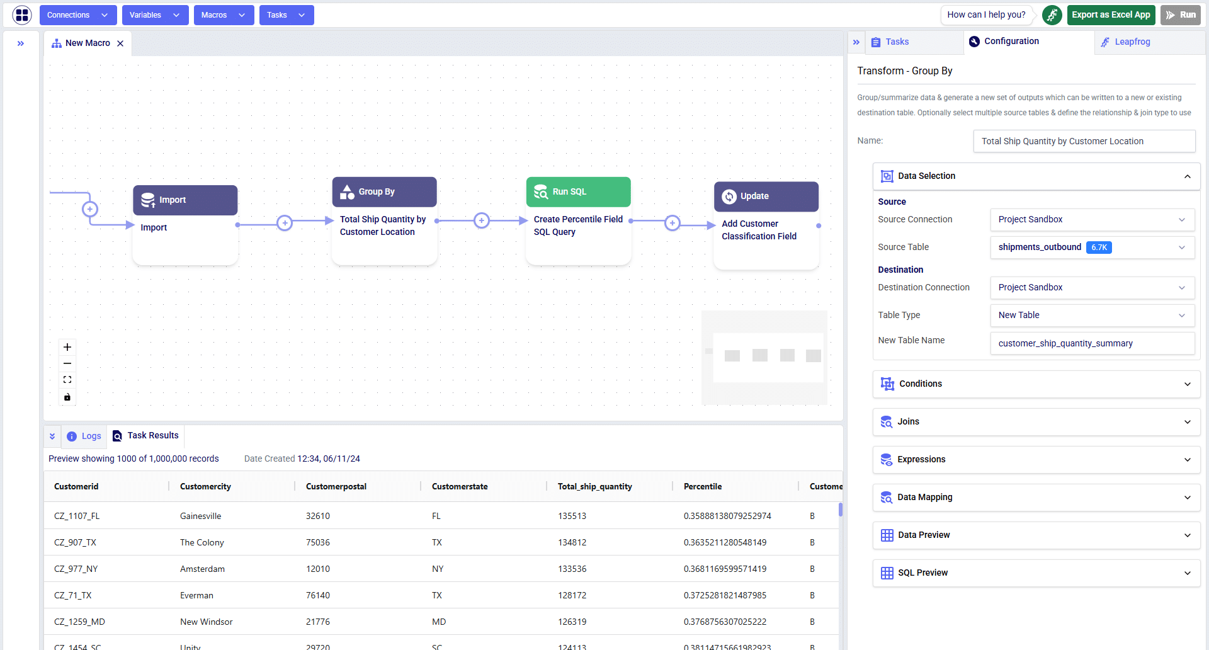Screen dimensions: 1209x650
Task: Open the Variables dropdown menu
Action: coord(155,15)
